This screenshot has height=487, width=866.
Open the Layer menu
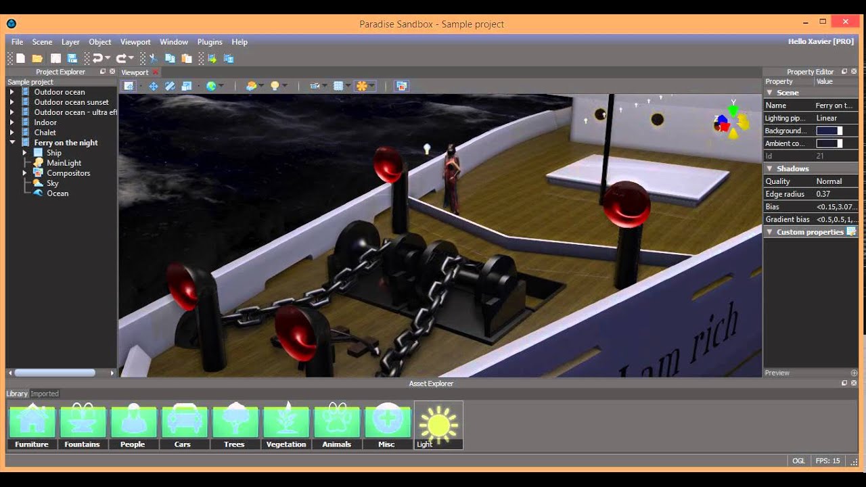coord(70,42)
